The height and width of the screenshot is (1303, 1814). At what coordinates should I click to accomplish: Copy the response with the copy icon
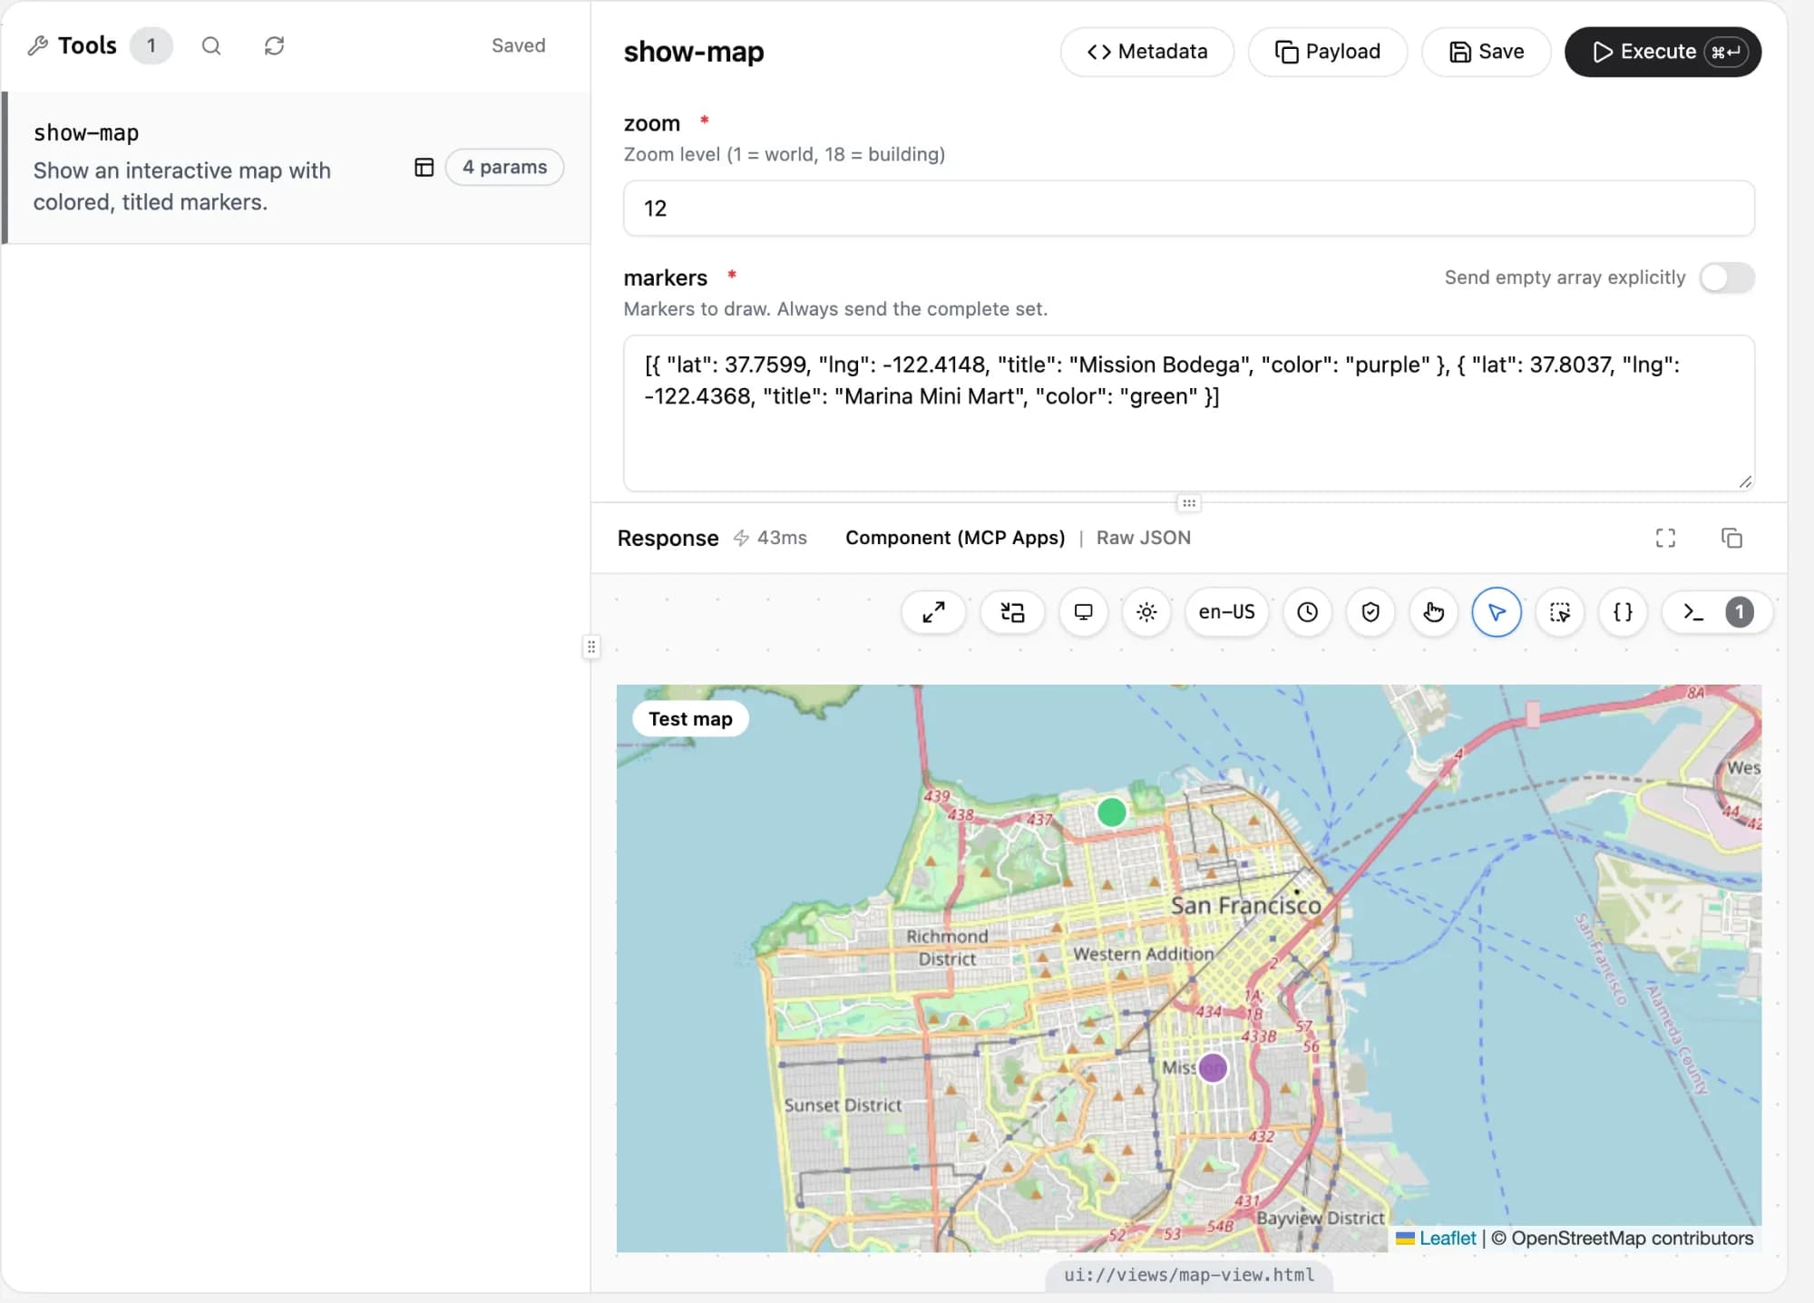(x=1731, y=538)
